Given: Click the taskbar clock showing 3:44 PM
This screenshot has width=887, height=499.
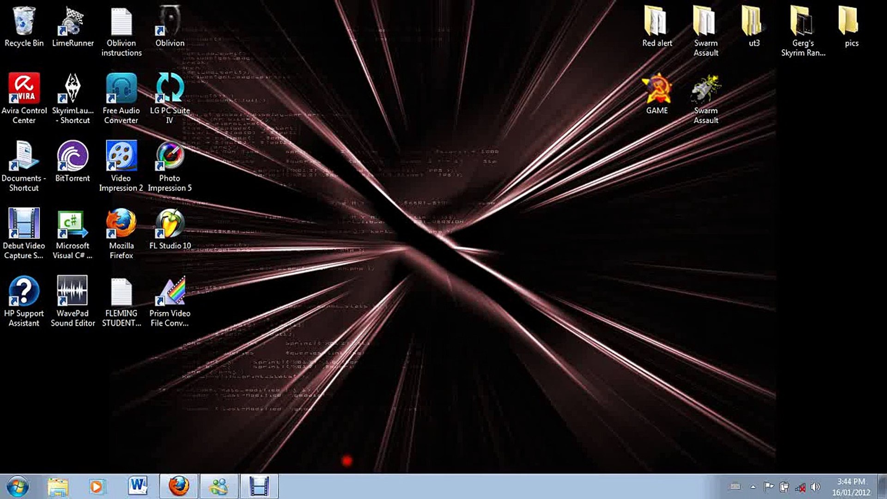Looking at the screenshot, I should 851,487.
